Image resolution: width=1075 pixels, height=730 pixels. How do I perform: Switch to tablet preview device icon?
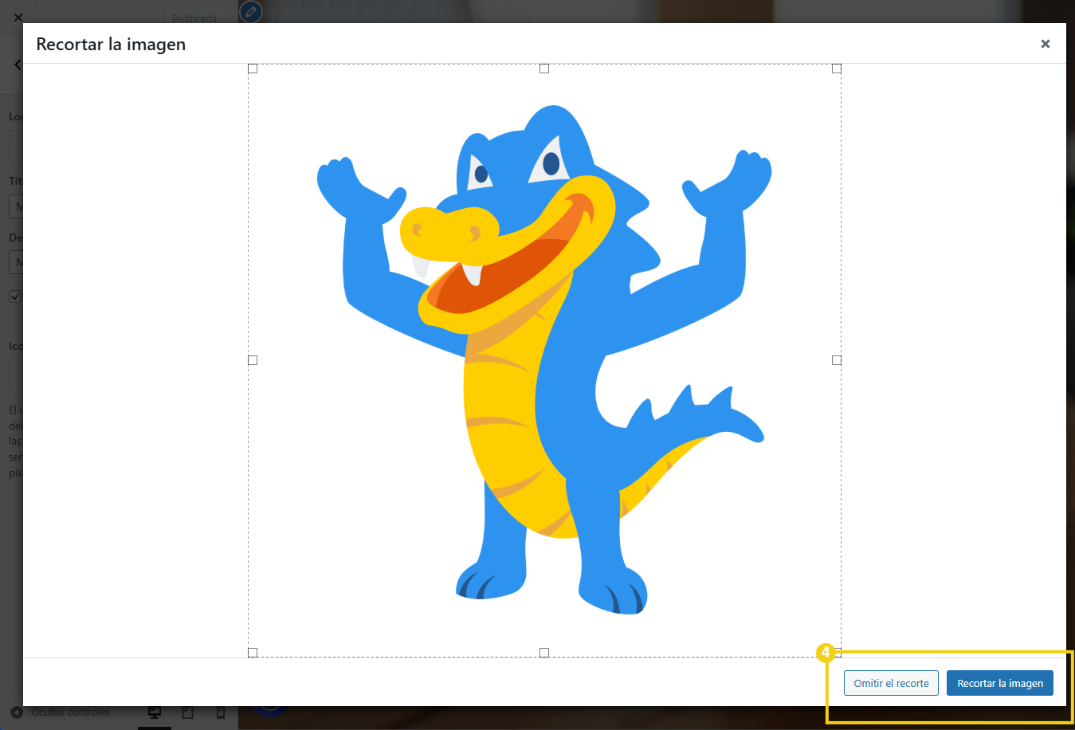[x=188, y=712]
